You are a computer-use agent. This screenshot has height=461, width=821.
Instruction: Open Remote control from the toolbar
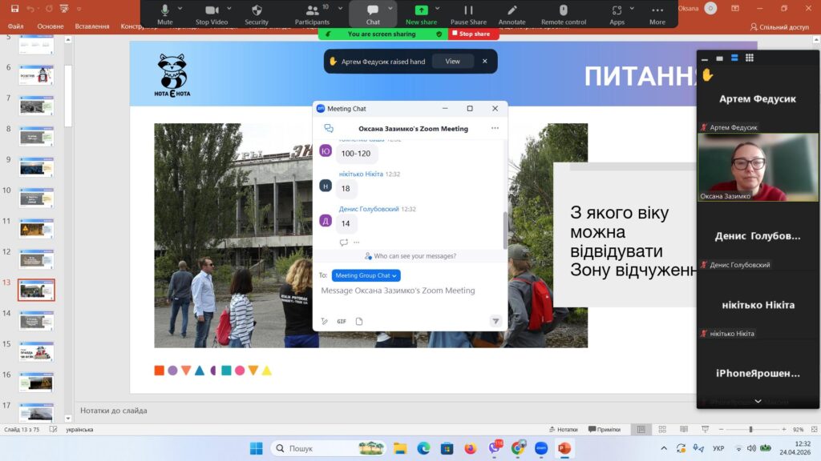point(563,11)
